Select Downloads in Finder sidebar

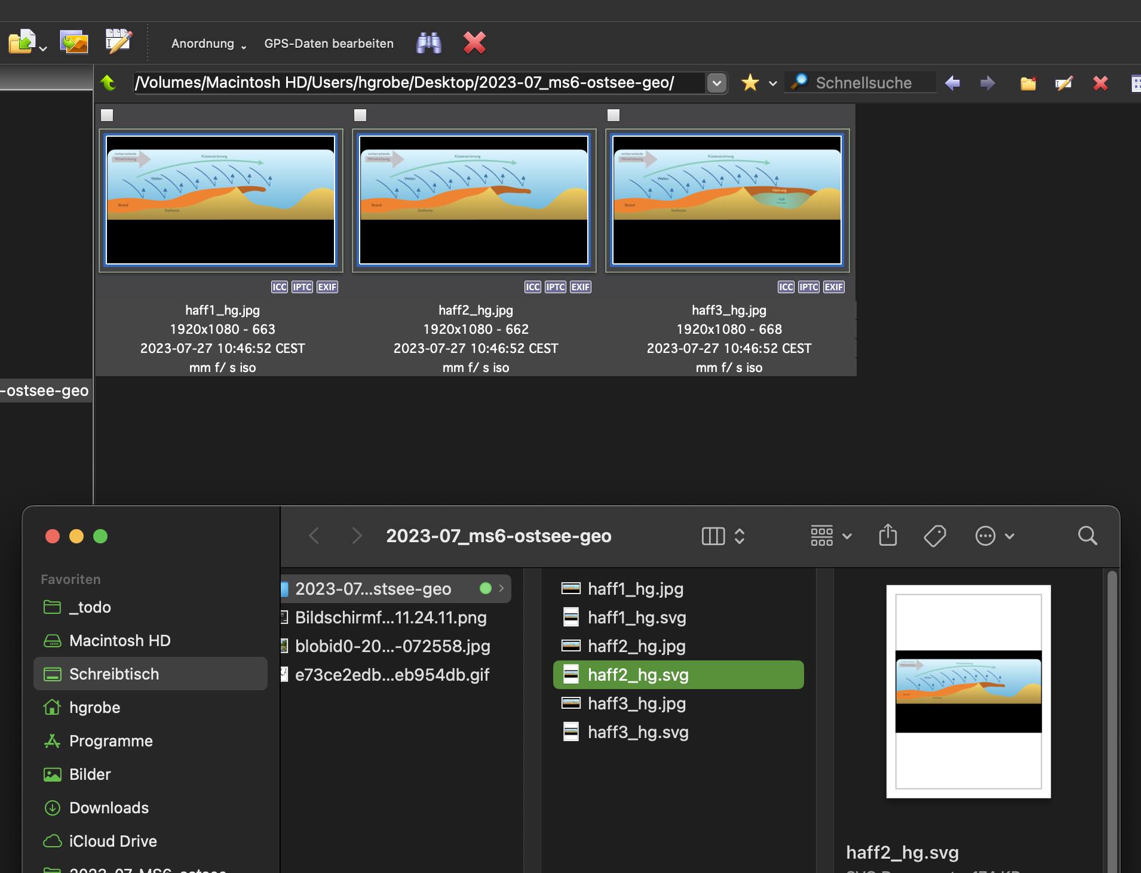(109, 807)
